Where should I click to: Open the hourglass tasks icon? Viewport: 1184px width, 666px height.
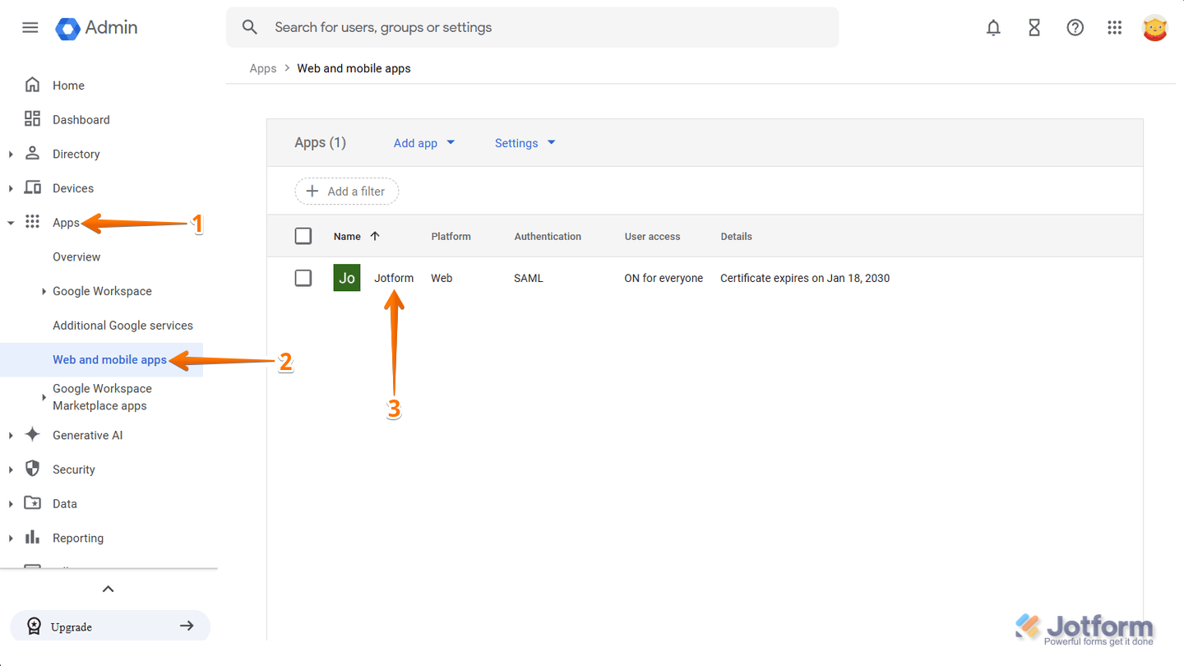1034,28
